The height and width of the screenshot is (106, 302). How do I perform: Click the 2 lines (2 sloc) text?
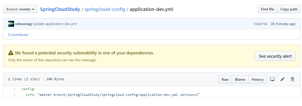24,79
